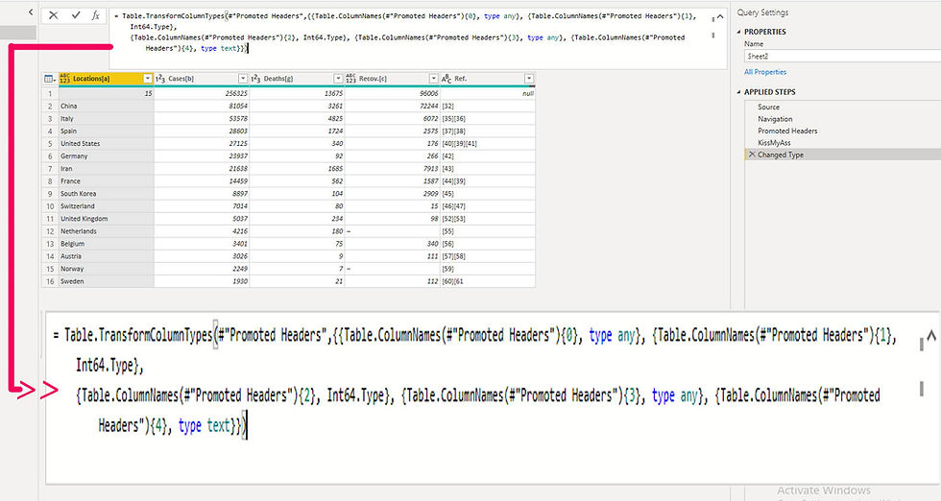Viewport: 941px width, 501px height.
Task: Collapse the queries pane chevron
Action: tap(31, 12)
